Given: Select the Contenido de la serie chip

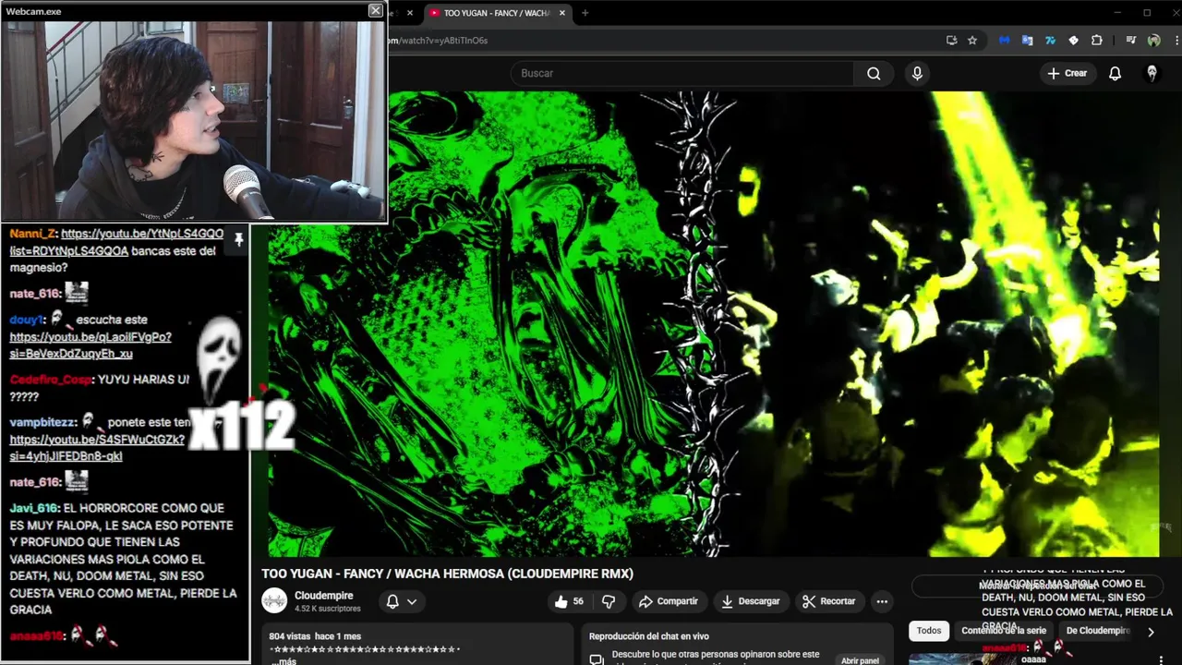Looking at the screenshot, I should click(1003, 631).
